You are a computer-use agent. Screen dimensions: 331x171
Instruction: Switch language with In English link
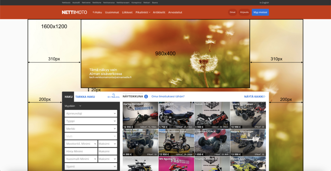tap(264, 3)
